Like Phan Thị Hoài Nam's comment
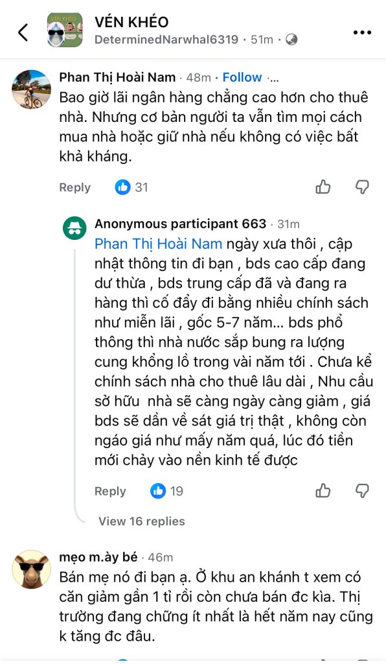The width and height of the screenshot is (386, 664). click(323, 187)
